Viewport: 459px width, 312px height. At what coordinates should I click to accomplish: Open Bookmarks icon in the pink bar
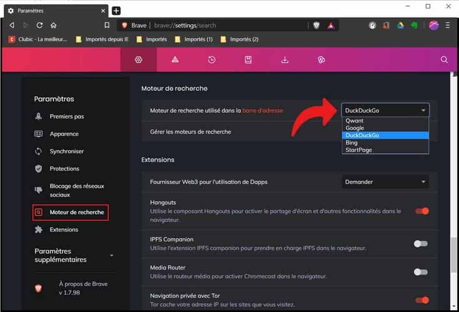point(248,60)
